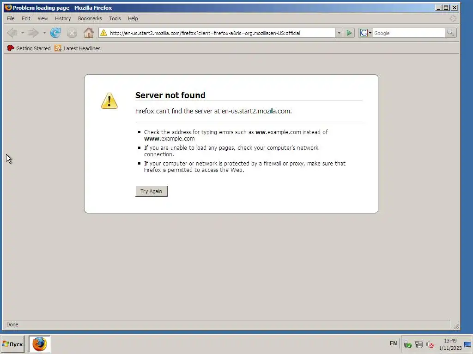Image resolution: width=473 pixels, height=354 pixels.
Task: Click the muted volume tray icon
Action: click(x=430, y=344)
